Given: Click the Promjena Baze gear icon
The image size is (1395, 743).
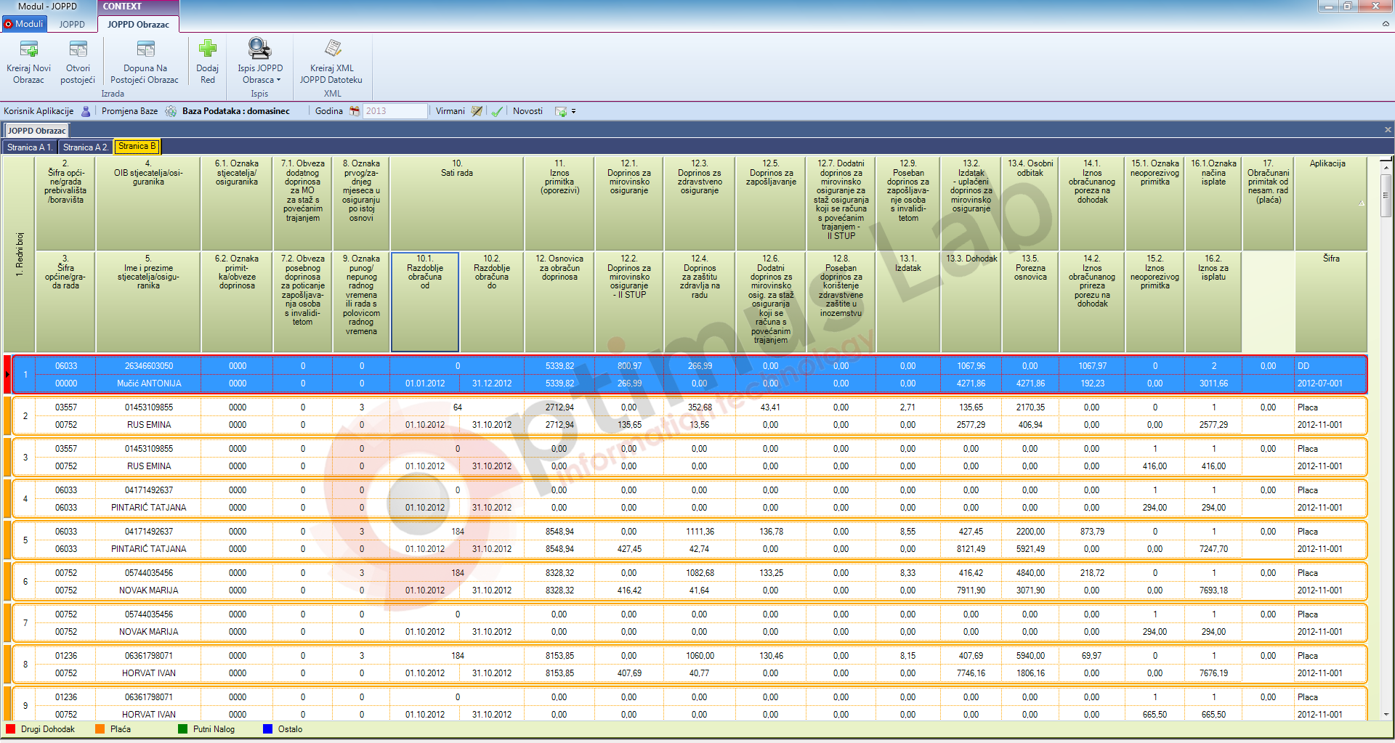Looking at the screenshot, I should [x=171, y=111].
